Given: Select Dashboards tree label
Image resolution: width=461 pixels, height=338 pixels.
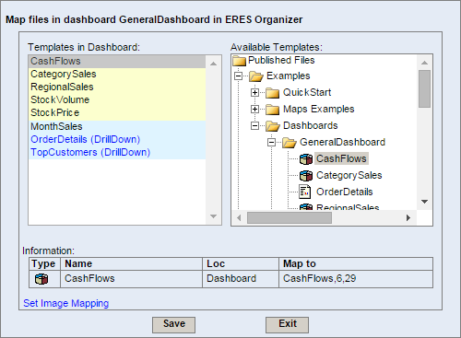Looking at the screenshot, I should 311,125.
